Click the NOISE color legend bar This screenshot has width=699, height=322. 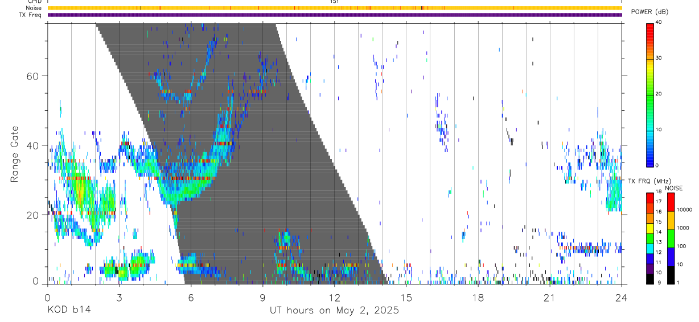click(x=671, y=239)
